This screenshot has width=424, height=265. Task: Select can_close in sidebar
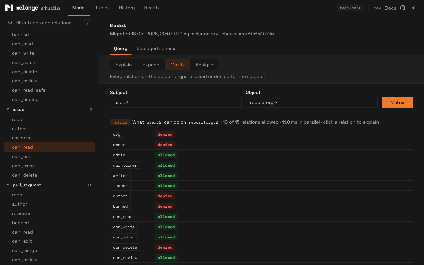click(x=49, y=166)
